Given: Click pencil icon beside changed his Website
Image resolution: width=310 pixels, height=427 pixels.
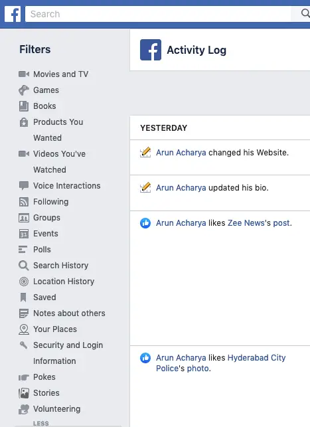Looking at the screenshot, I should [145, 152].
